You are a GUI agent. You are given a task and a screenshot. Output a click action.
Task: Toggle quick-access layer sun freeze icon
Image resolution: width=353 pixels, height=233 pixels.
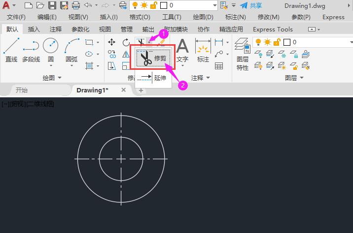pos(144,5)
